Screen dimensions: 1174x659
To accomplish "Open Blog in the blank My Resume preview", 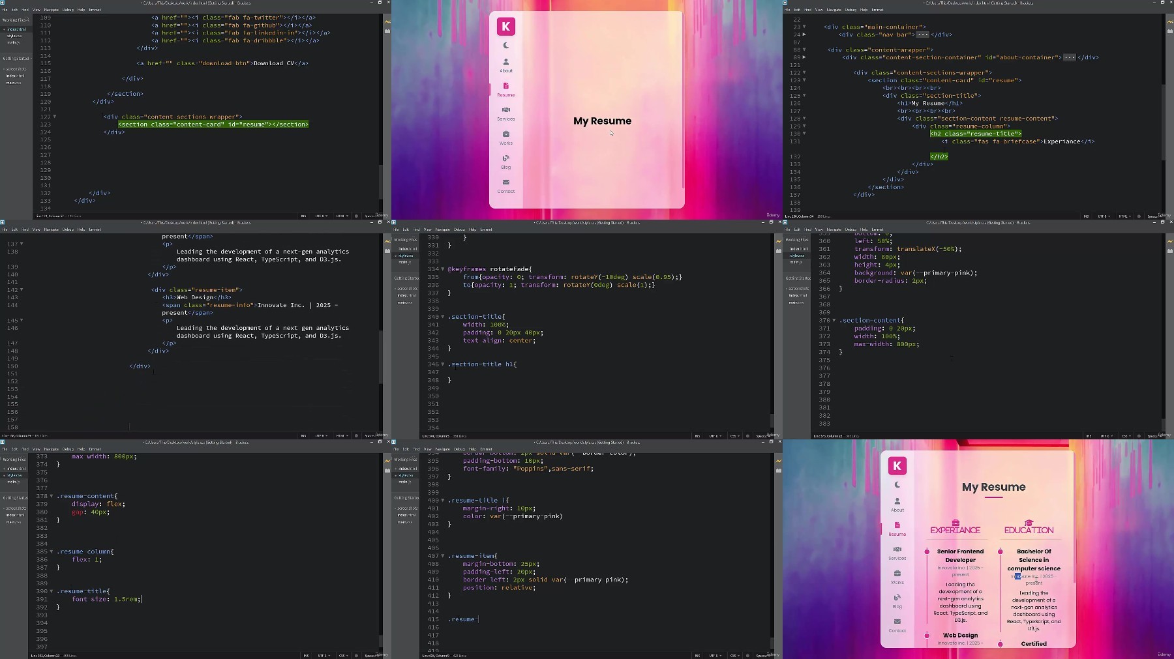I will coord(506,162).
